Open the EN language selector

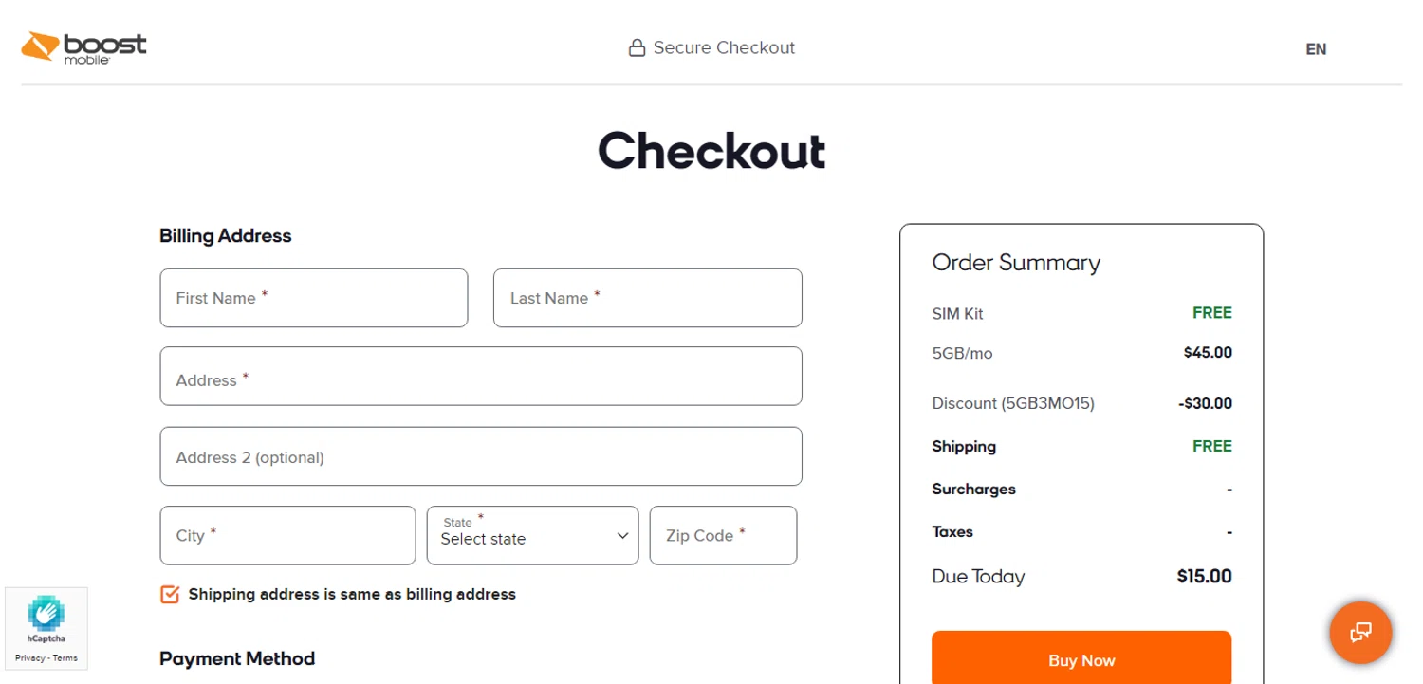(x=1316, y=49)
